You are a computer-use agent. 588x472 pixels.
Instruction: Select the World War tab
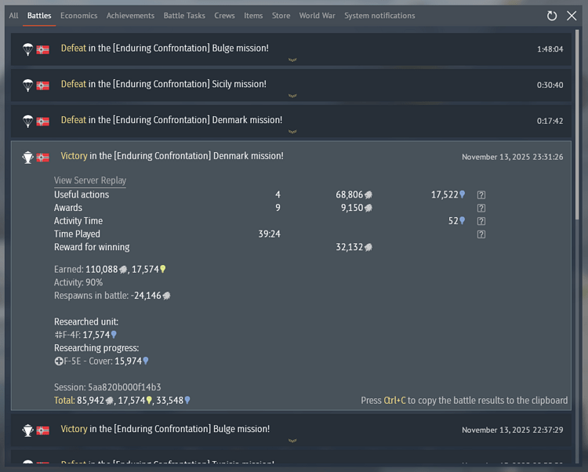coord(317,16)
